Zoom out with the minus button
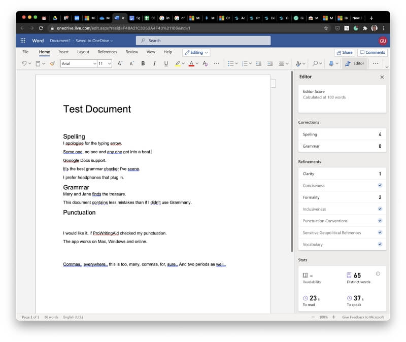 point(313,317)
